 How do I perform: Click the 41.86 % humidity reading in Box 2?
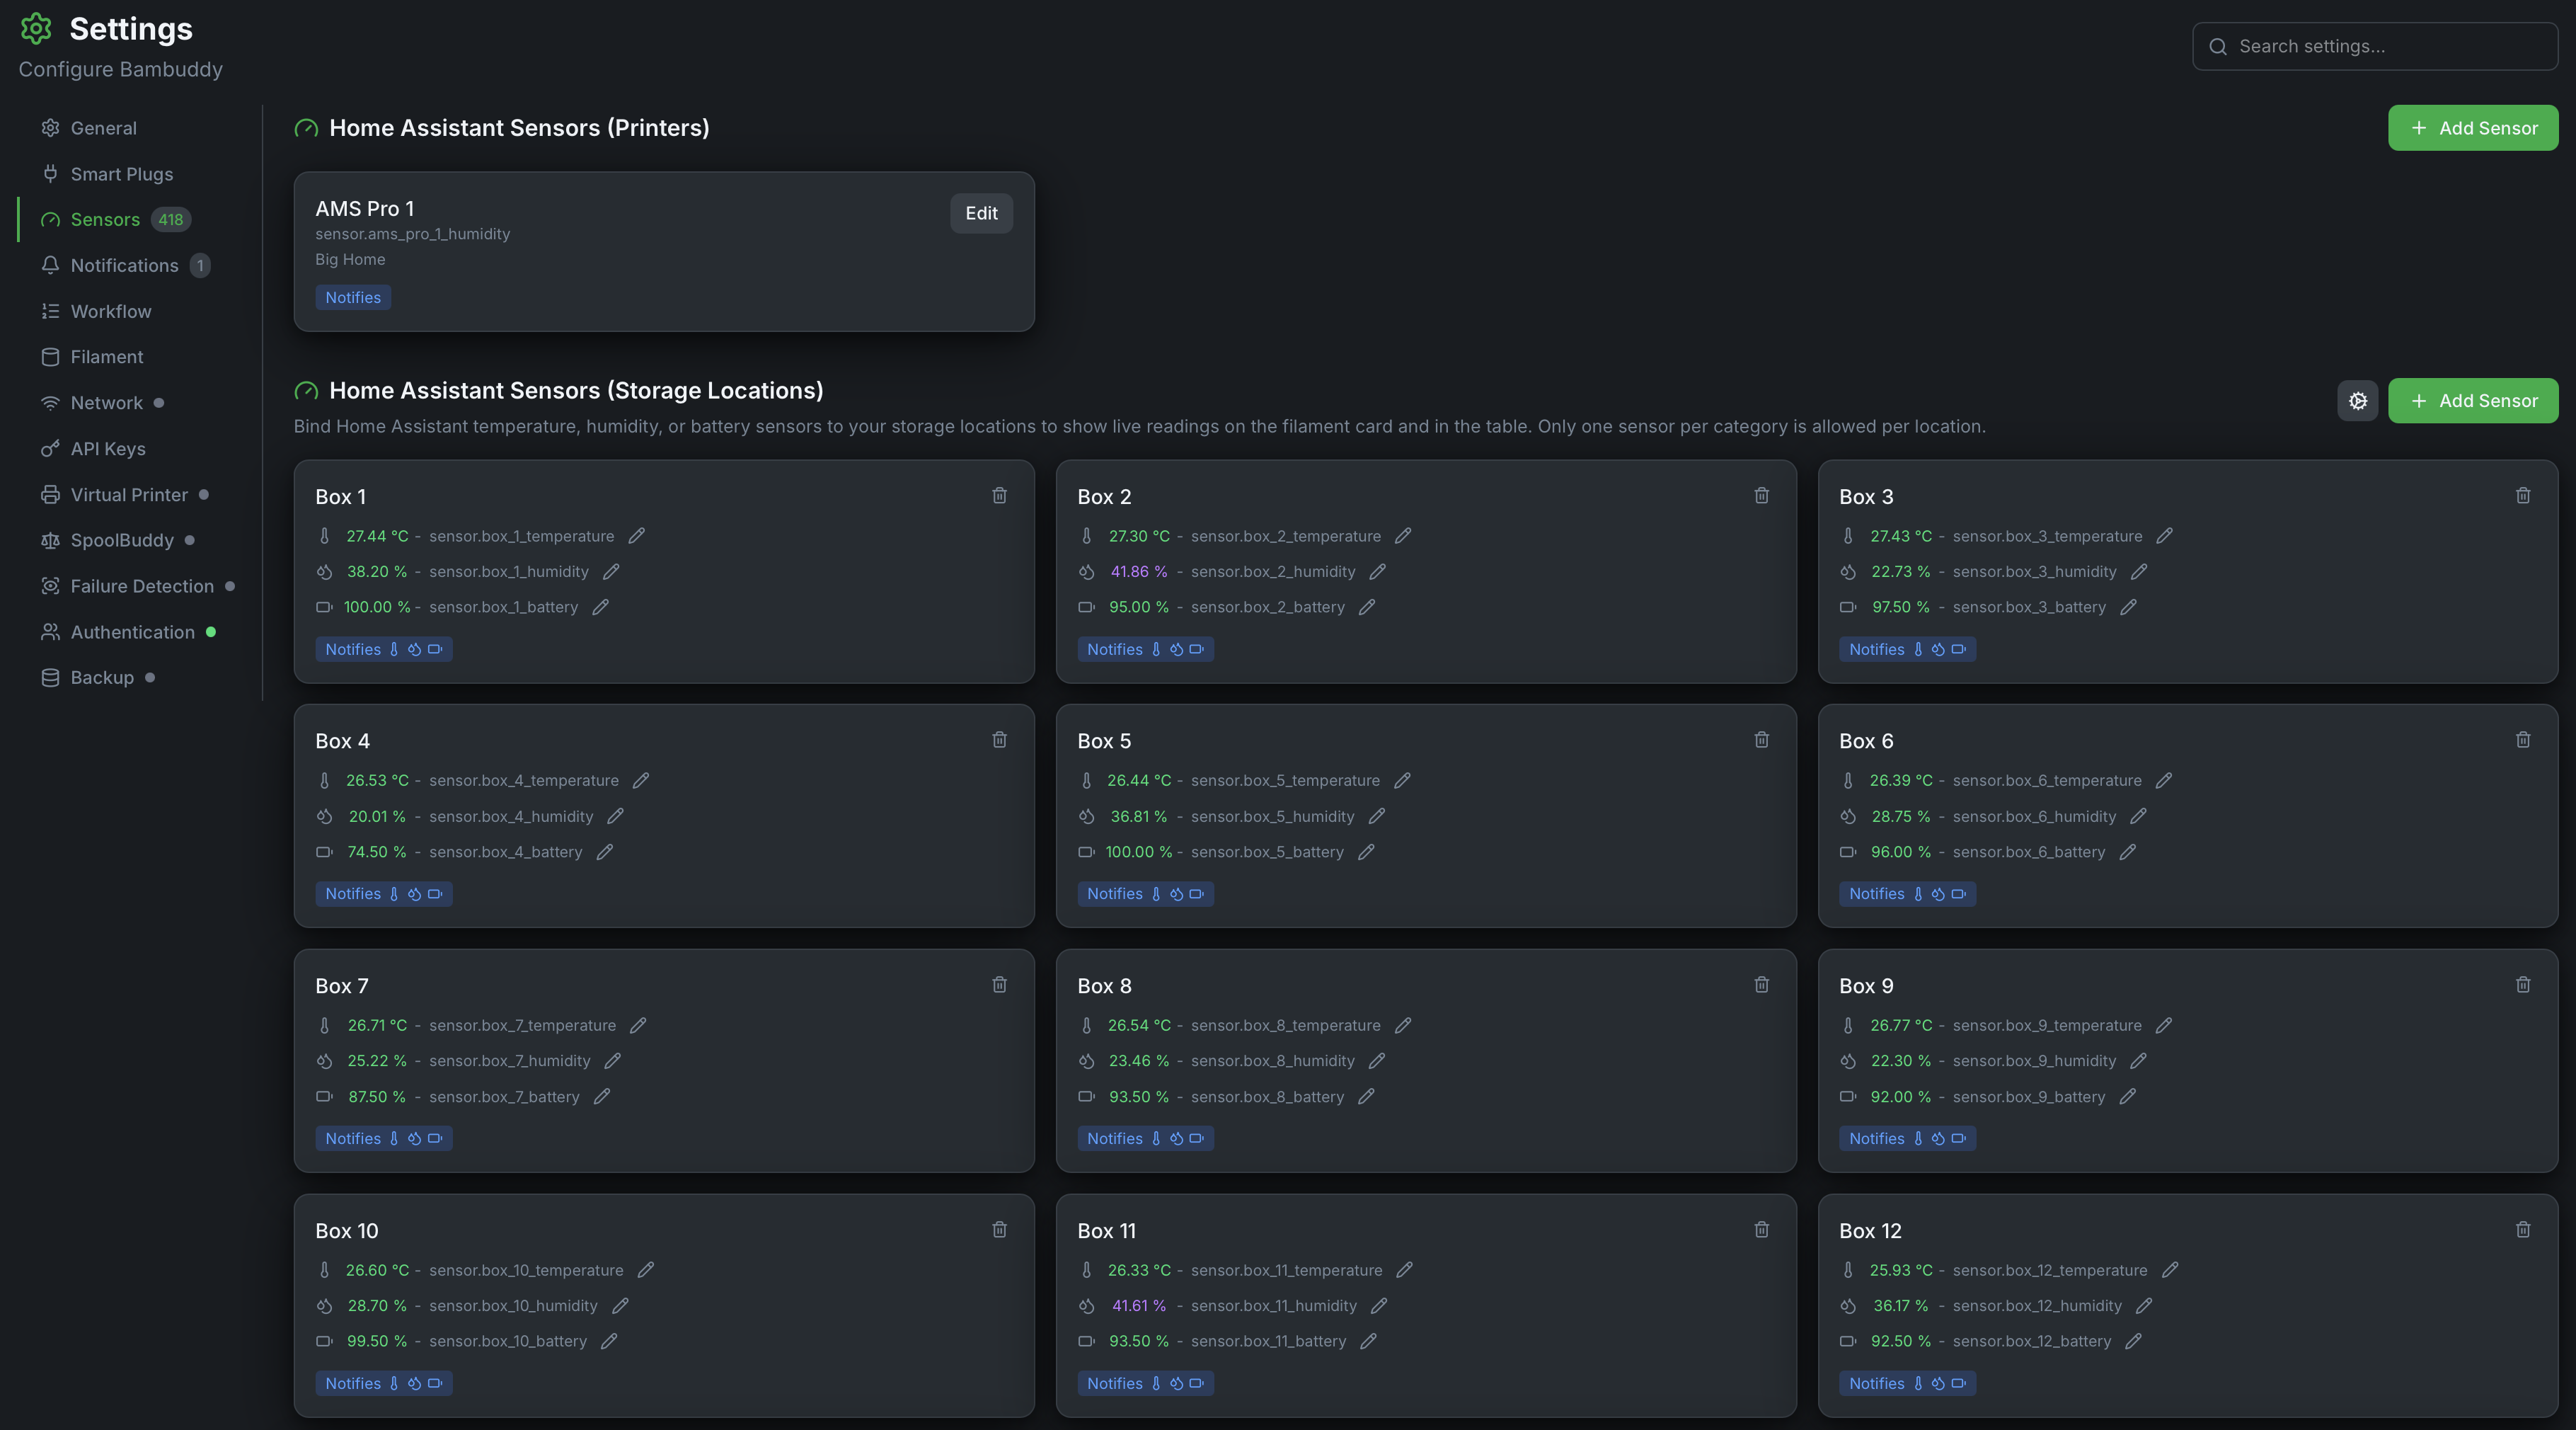pyautogui.click(x=1139, y=572)
